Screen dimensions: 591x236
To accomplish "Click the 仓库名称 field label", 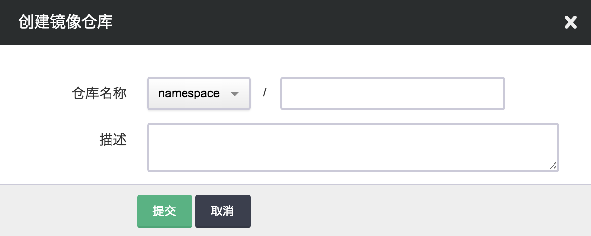I will tap(99, 93).
